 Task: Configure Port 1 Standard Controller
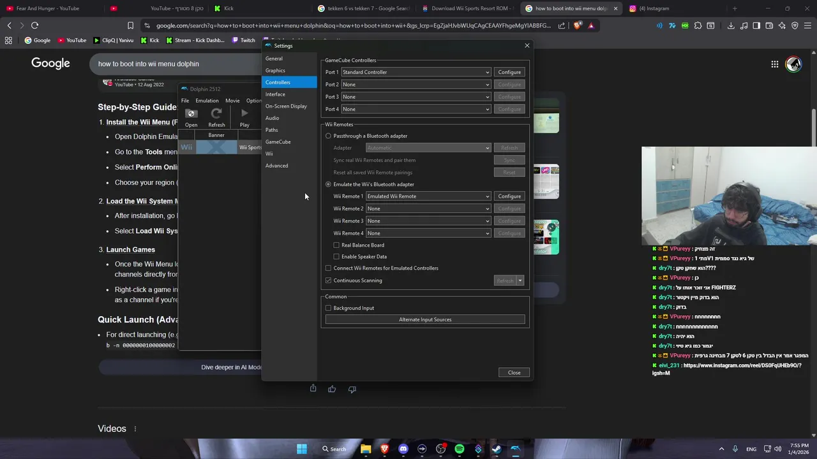click(x=509, y=72)
